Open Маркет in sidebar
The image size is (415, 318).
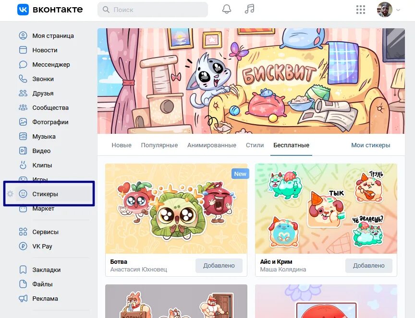point(43,209)
